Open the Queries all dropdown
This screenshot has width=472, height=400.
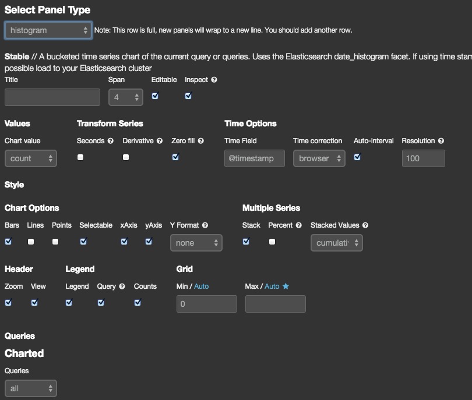click(x=30, y=388)
